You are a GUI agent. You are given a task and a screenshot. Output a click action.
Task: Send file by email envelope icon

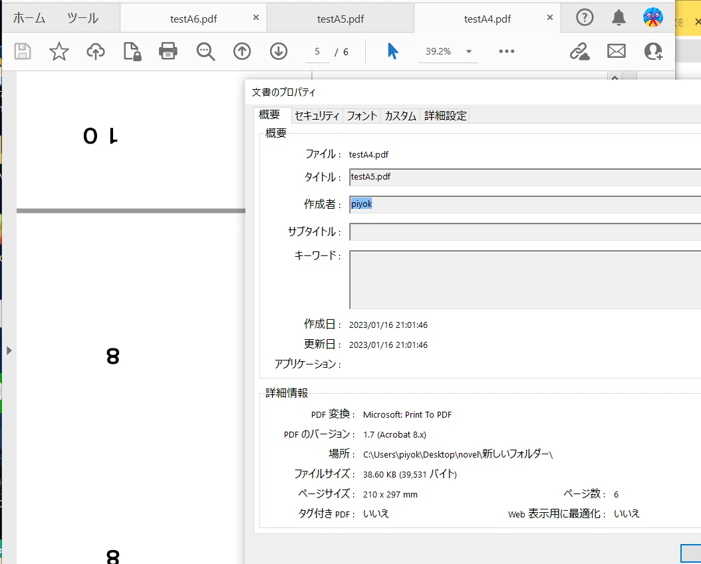coord(617,51)
